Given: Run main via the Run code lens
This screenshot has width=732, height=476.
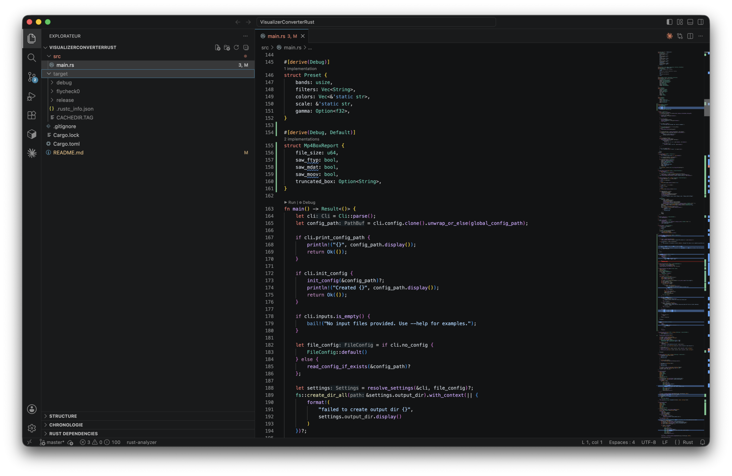Looking at the screenshot, I should point(290,202).
